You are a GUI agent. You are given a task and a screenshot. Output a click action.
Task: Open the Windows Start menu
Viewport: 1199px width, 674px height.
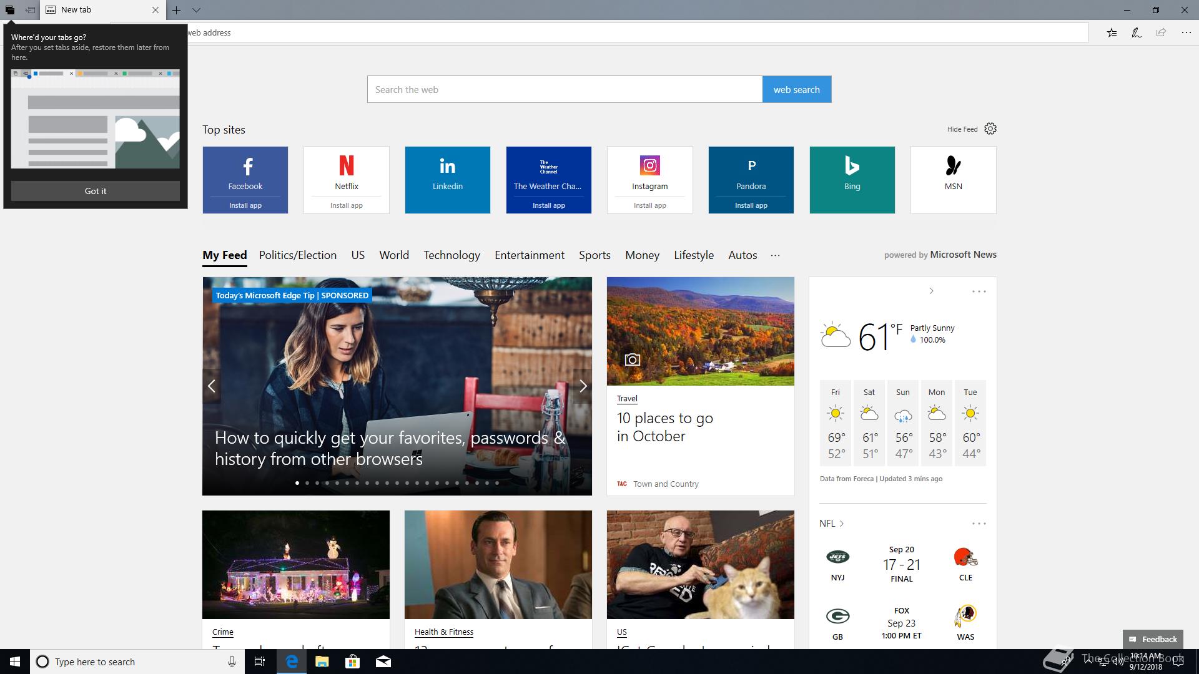tap(15, 662)
